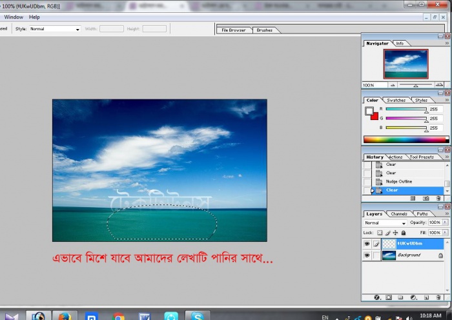Switch to the Channels tab
452x320 pixels.
(x=398, y=214)
